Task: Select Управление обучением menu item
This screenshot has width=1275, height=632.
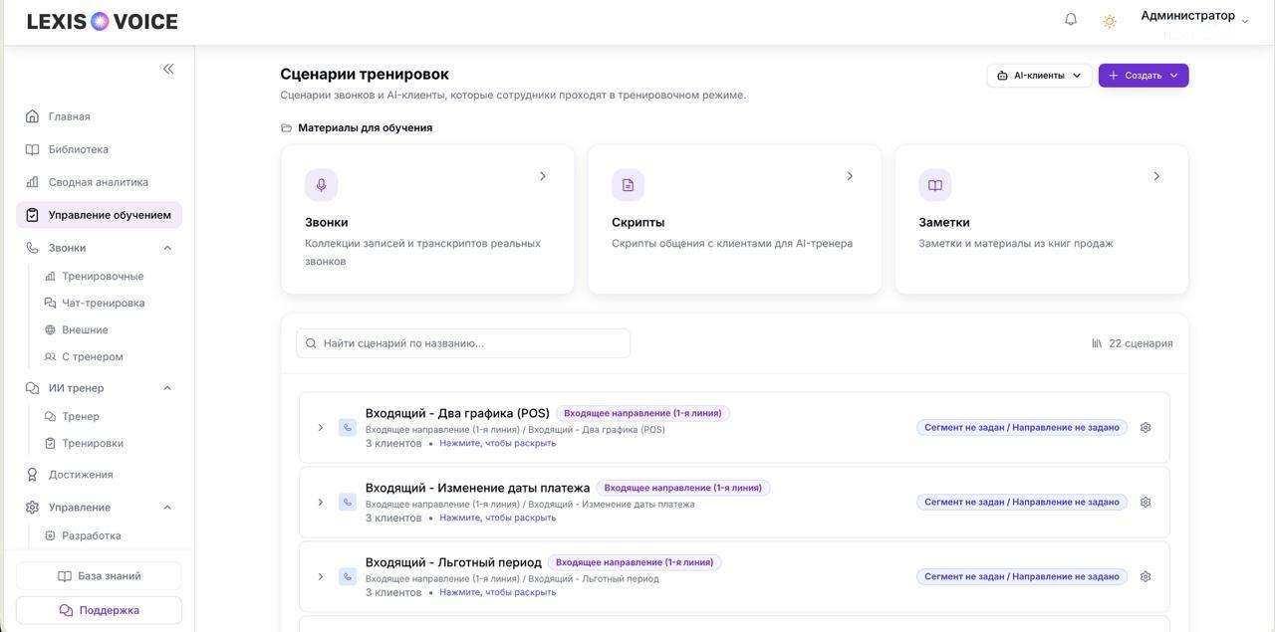Action: (99, 215)
